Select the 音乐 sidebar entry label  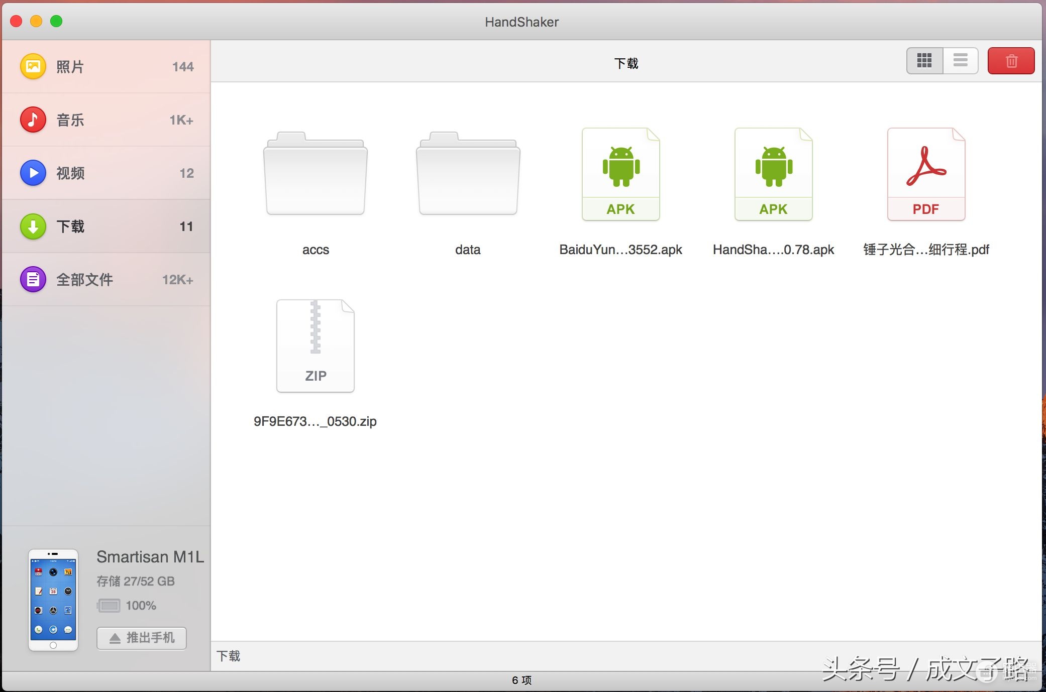pyautogui.click(x=70, y=120)
